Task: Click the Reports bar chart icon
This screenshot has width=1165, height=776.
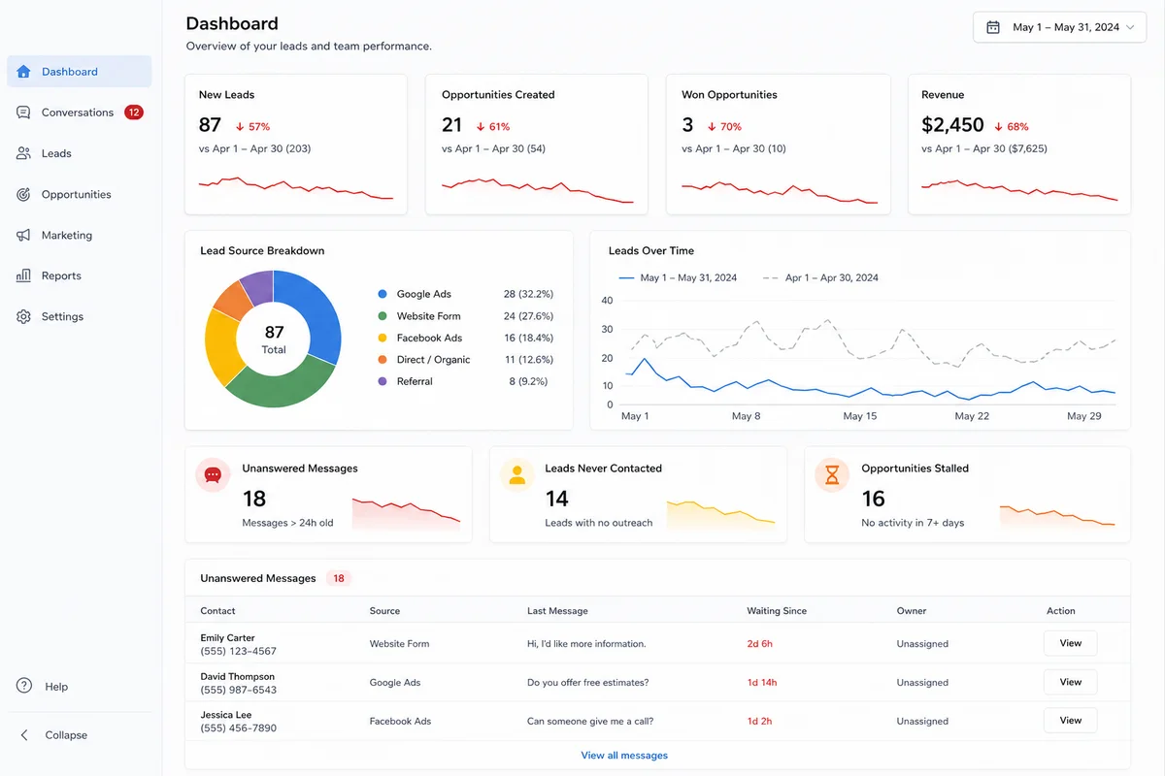Action: (x=23, y=275)
